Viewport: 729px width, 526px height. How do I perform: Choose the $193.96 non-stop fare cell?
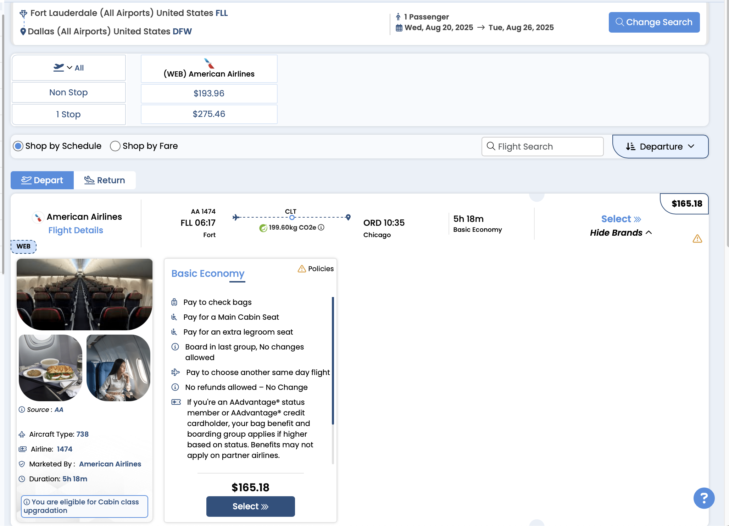coord(209,94)
